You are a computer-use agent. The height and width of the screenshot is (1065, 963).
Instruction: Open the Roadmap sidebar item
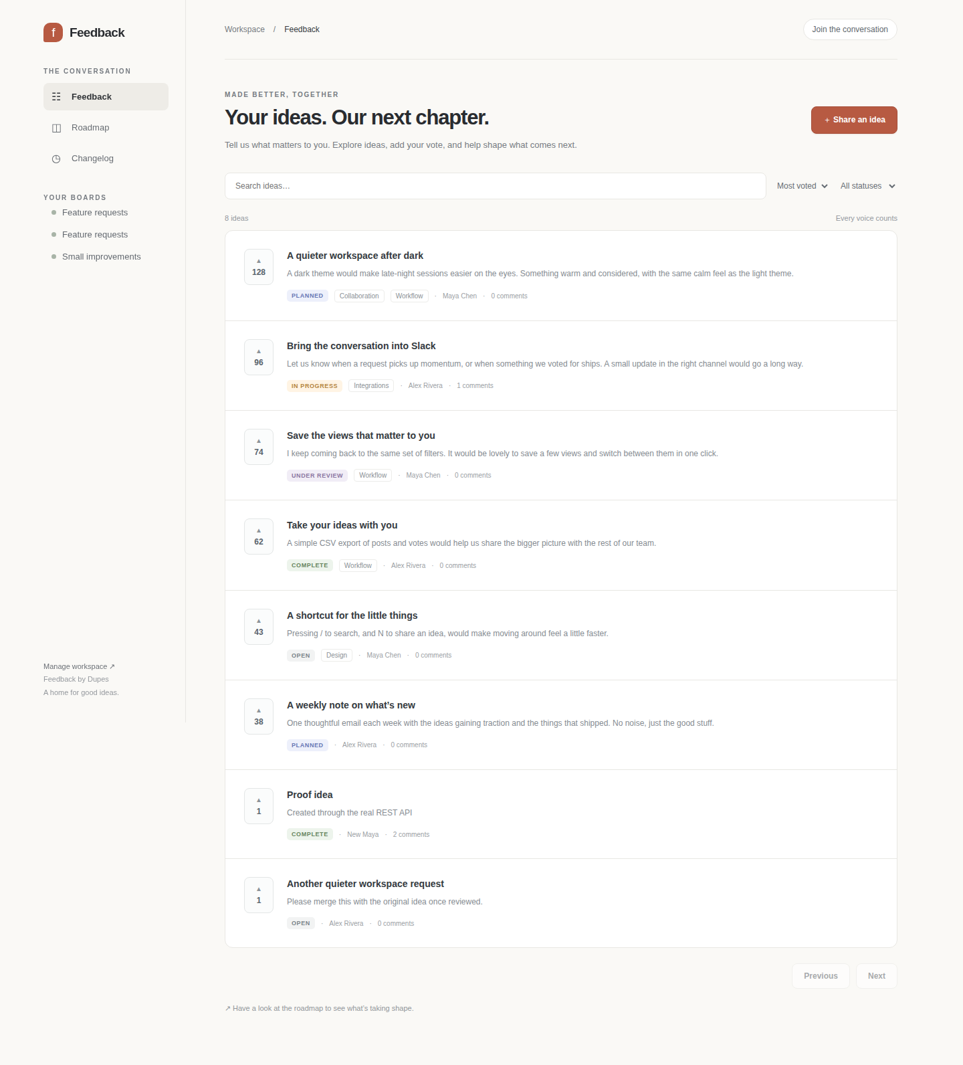point(106,128)
